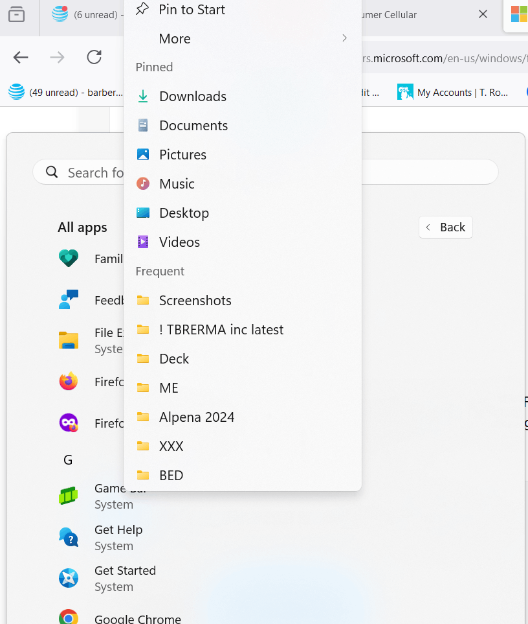The image size is (528, 624).
Task: Click the Music note icon
Action: pos(143,183)
